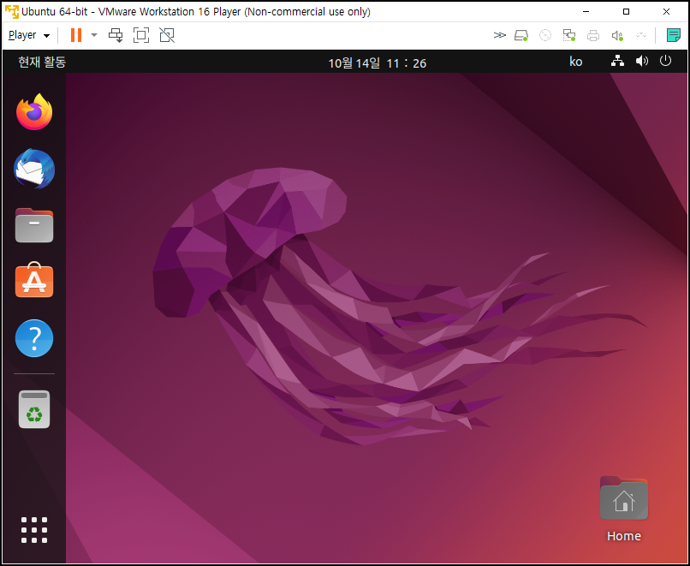Click the greyed-out USB device icon
The height and width of the screenshot is (566, 690).
pyautogui.click(x=641, y=35)
